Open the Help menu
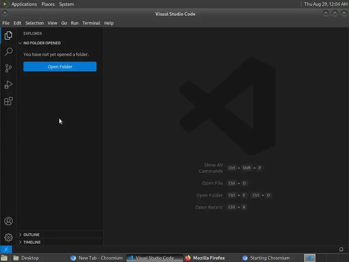 click(x=109, y=23)
